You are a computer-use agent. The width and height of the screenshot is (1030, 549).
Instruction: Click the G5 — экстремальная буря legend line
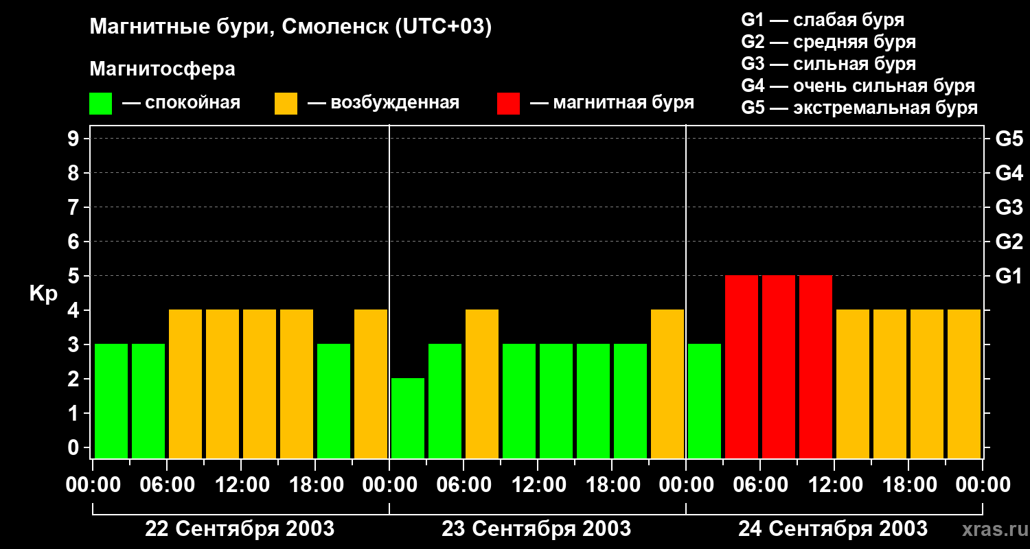(860, 108)
